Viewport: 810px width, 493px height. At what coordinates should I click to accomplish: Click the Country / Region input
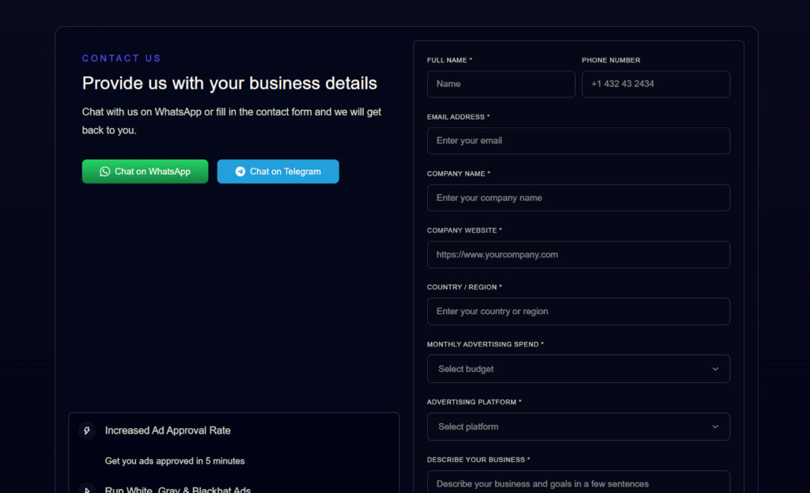click(577, 312)
